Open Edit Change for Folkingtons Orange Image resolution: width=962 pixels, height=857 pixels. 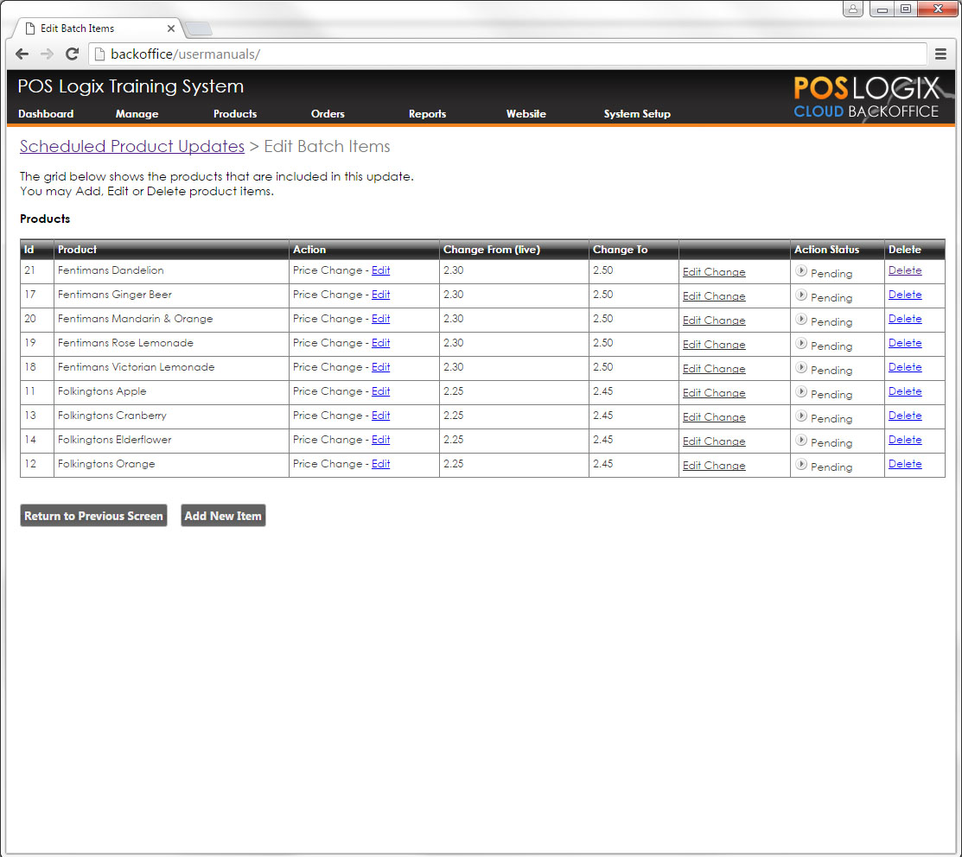[714, 466]
